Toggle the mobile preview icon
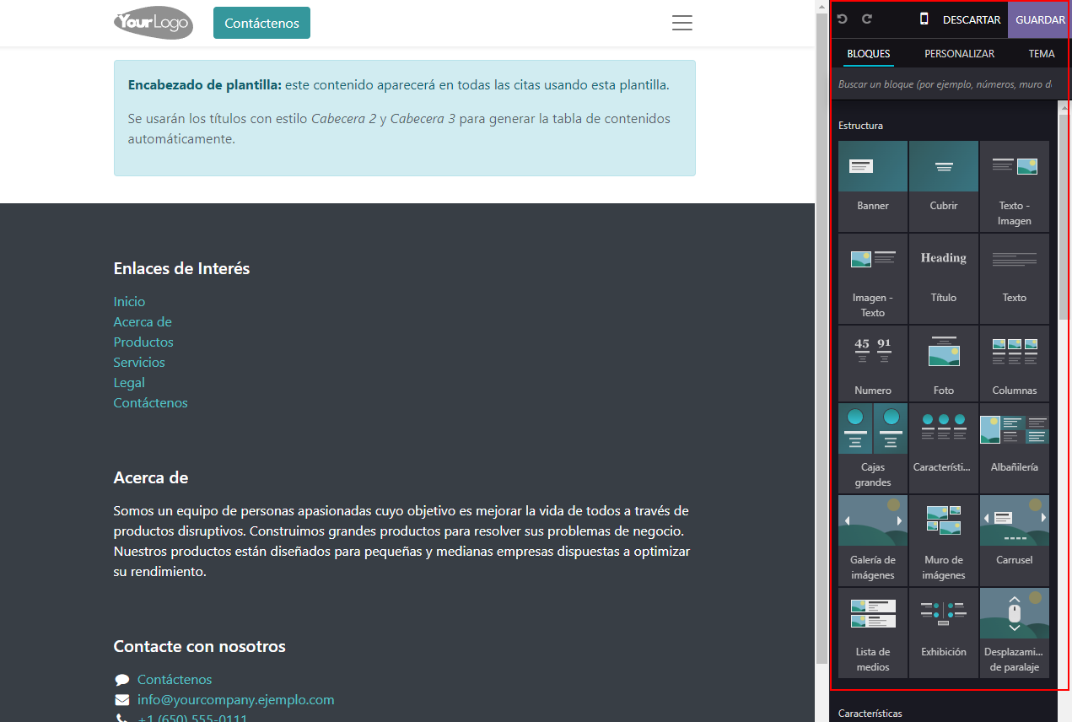 coord(923,19)
